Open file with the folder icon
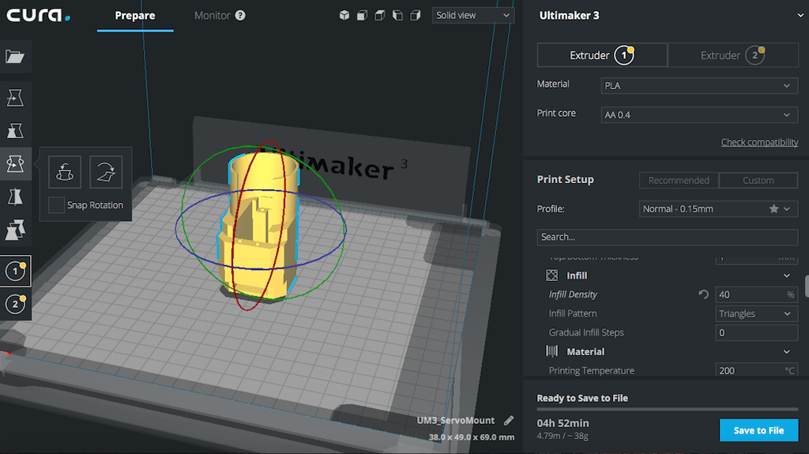This screenshot has width=809, height=454. click(15, 56)
